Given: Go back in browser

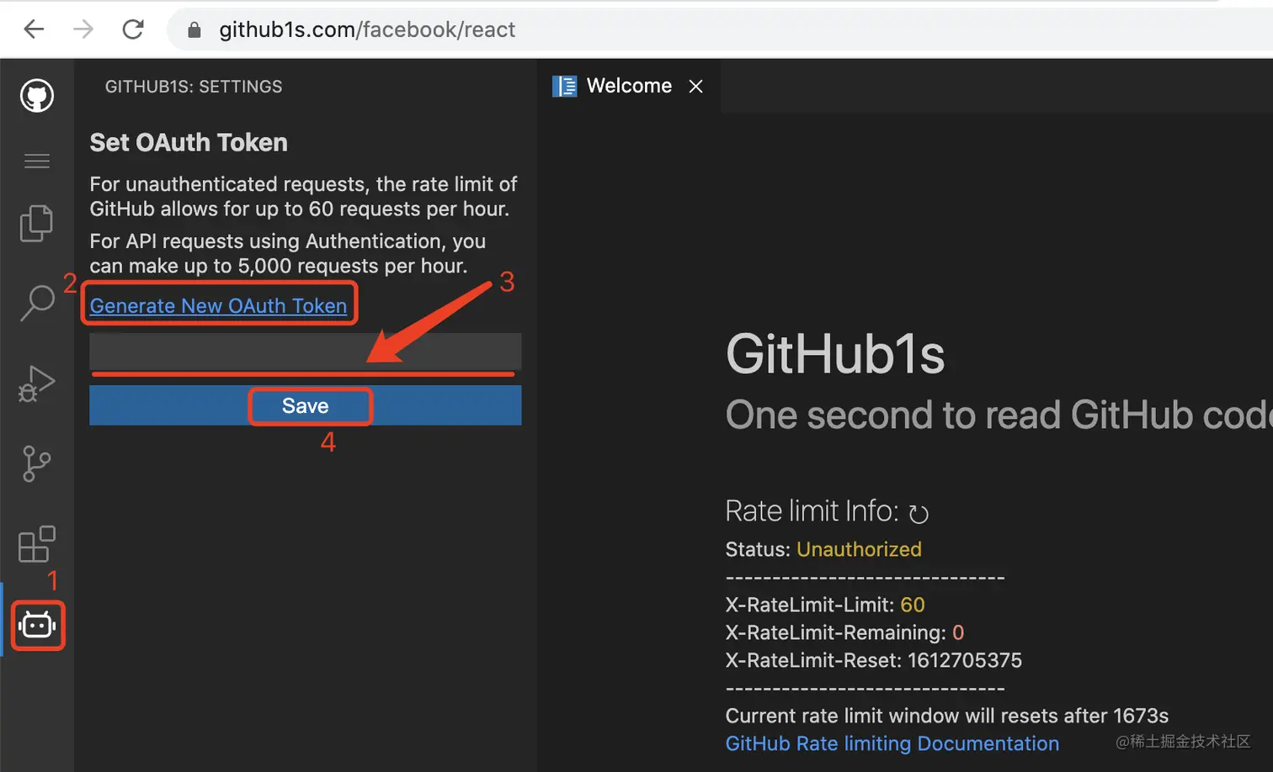Looking at the screenshot, I should 34,29.
